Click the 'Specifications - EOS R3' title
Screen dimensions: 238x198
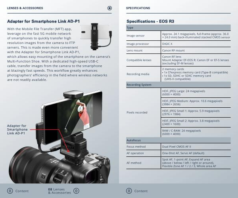pos(150,21)
